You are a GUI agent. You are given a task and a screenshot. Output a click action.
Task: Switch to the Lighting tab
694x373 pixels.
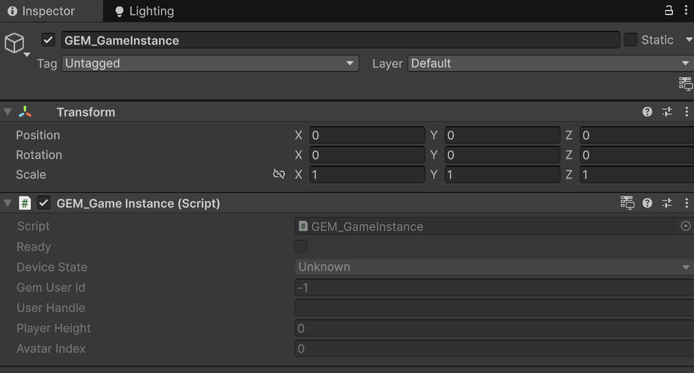(144, 11)
